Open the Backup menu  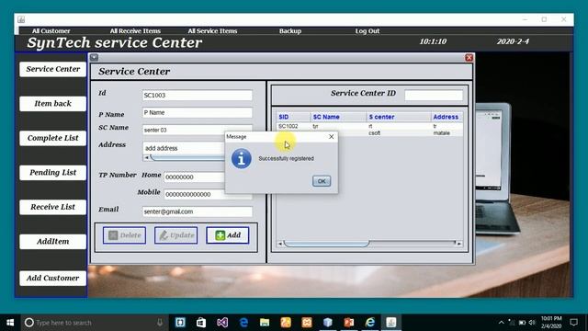pos(290,30)
